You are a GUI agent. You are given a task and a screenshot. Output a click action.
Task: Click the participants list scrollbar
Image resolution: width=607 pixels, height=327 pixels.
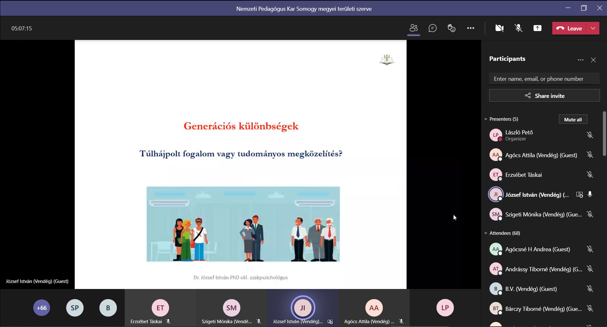click(x=604, y=133)
